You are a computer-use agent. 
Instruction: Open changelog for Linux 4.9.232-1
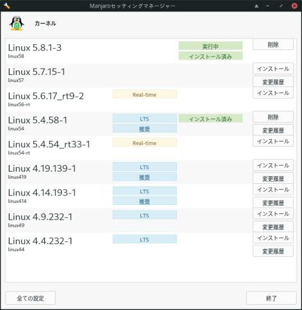[273, 227]
